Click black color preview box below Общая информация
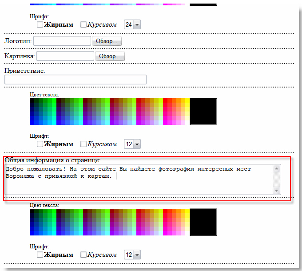This screenshot has width=302, height=271. point(203,222)
